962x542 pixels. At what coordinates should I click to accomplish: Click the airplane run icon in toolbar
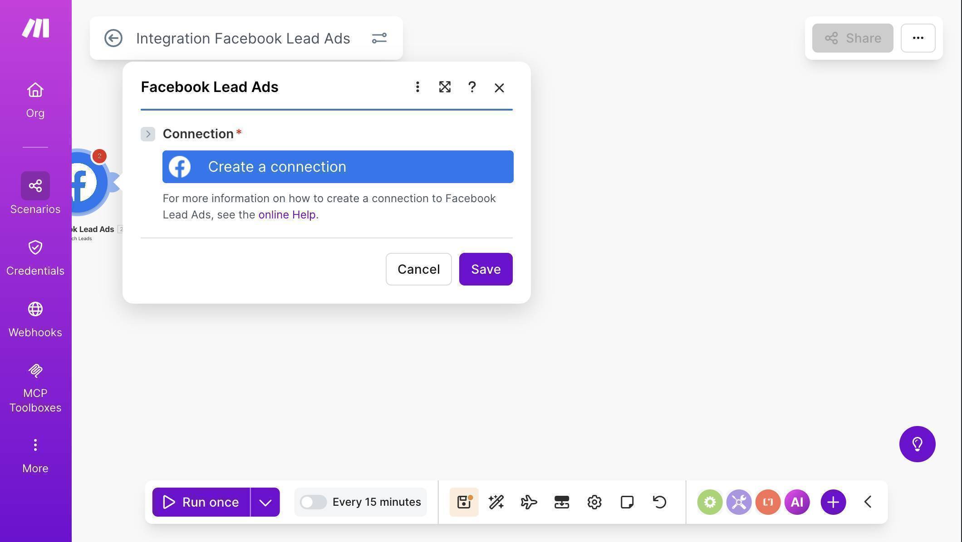pos(529,502)
